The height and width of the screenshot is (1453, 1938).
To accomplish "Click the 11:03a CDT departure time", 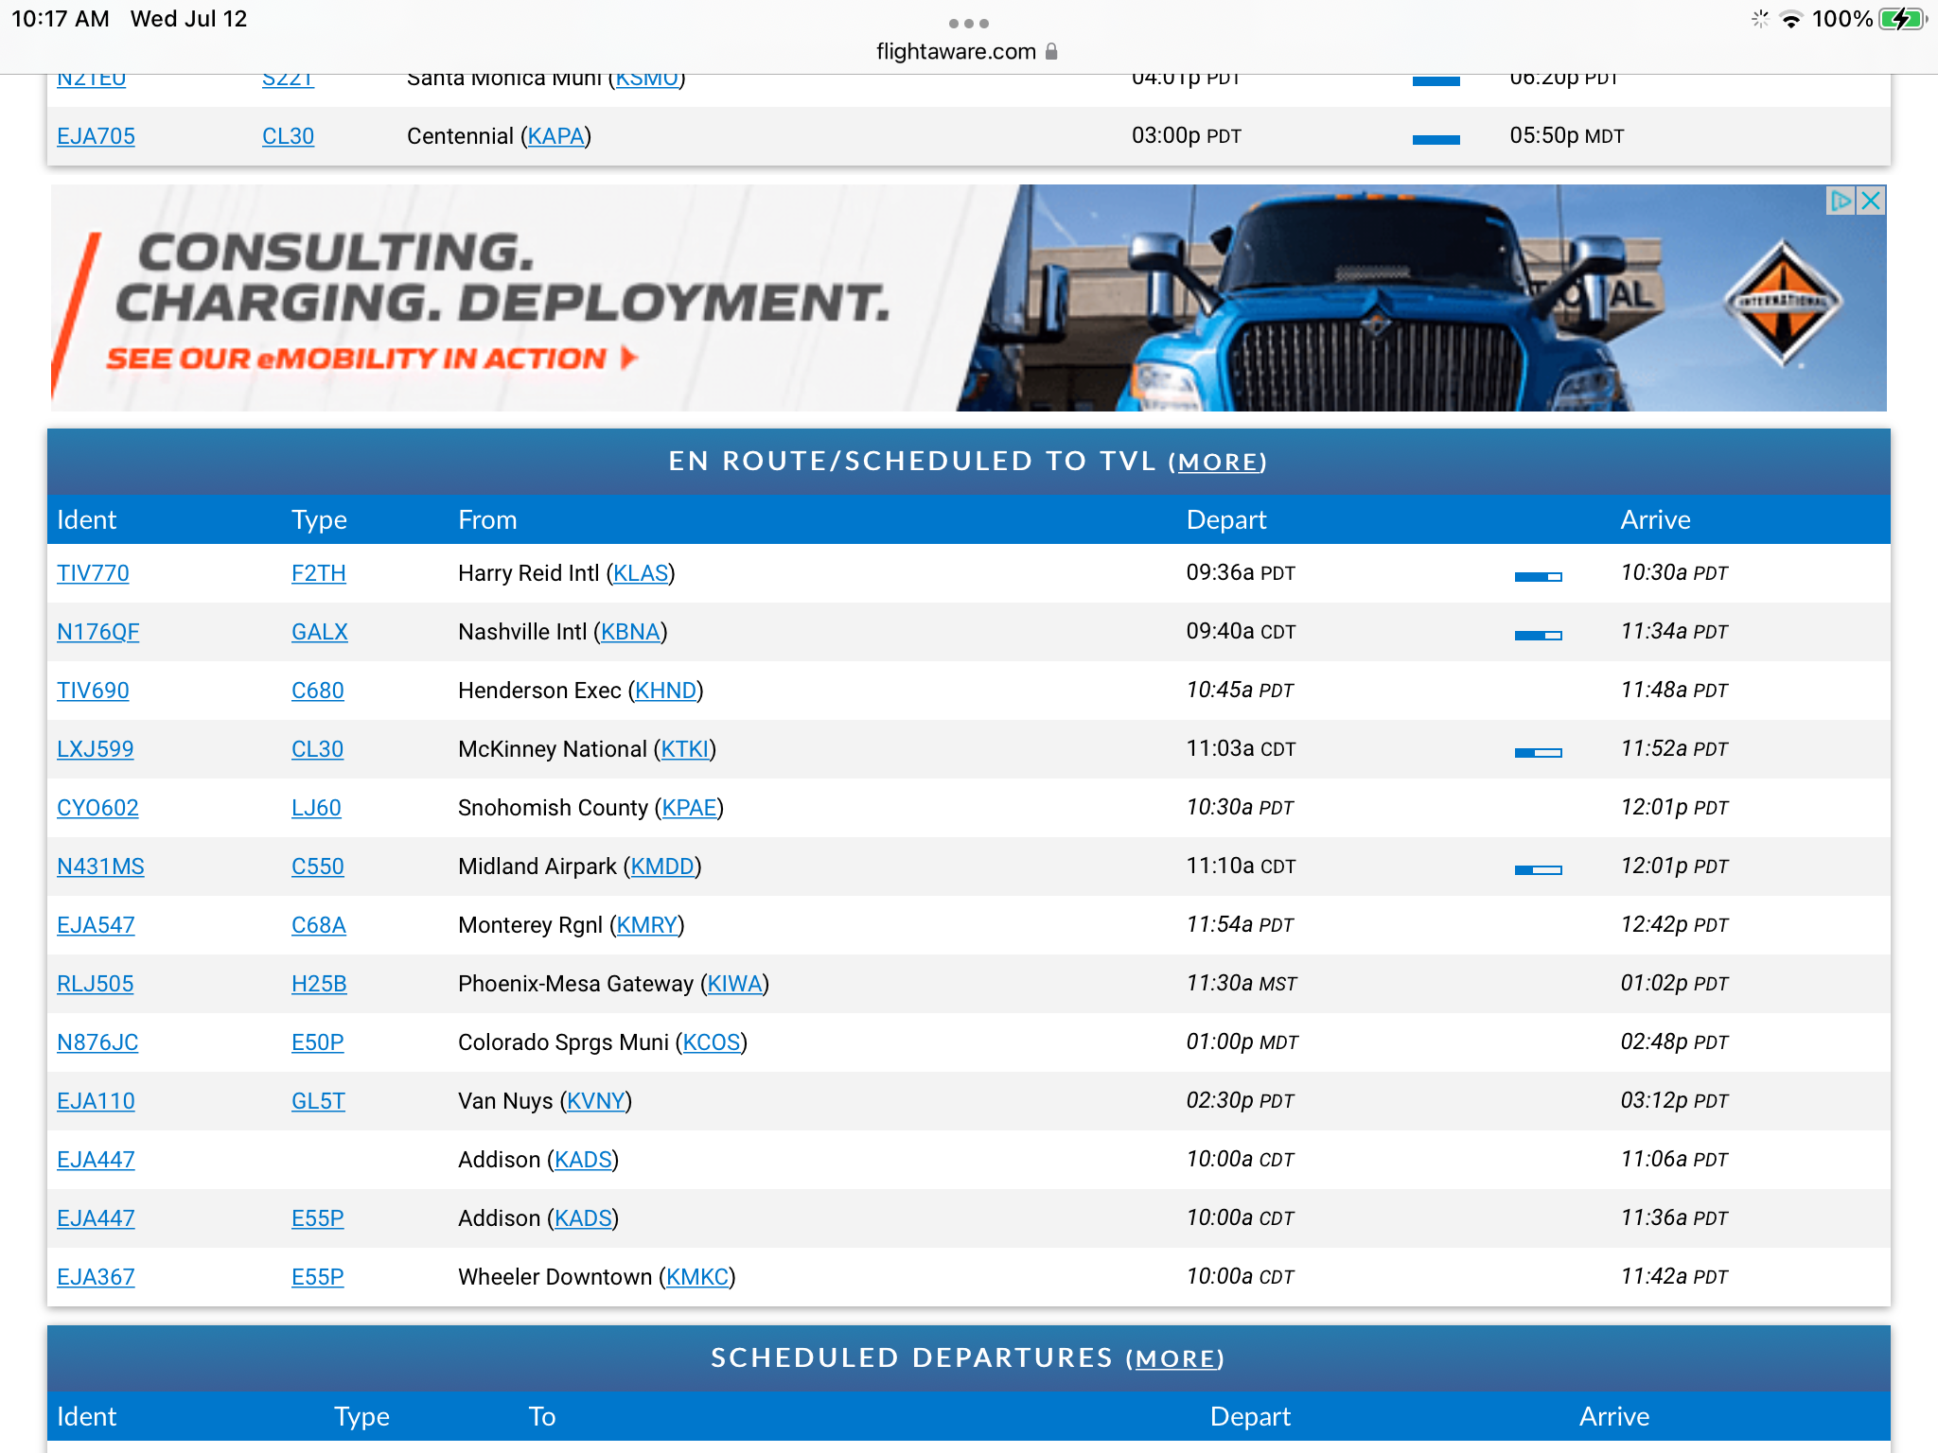I will [1241, 749].
